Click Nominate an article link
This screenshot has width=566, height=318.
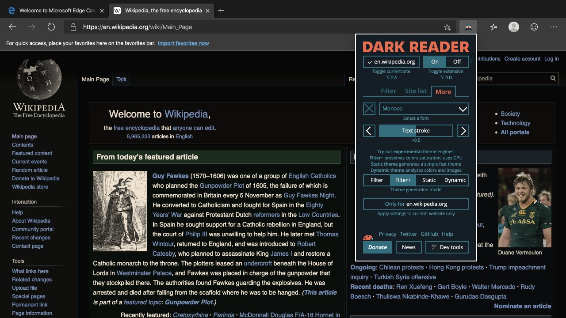[523, 306]
